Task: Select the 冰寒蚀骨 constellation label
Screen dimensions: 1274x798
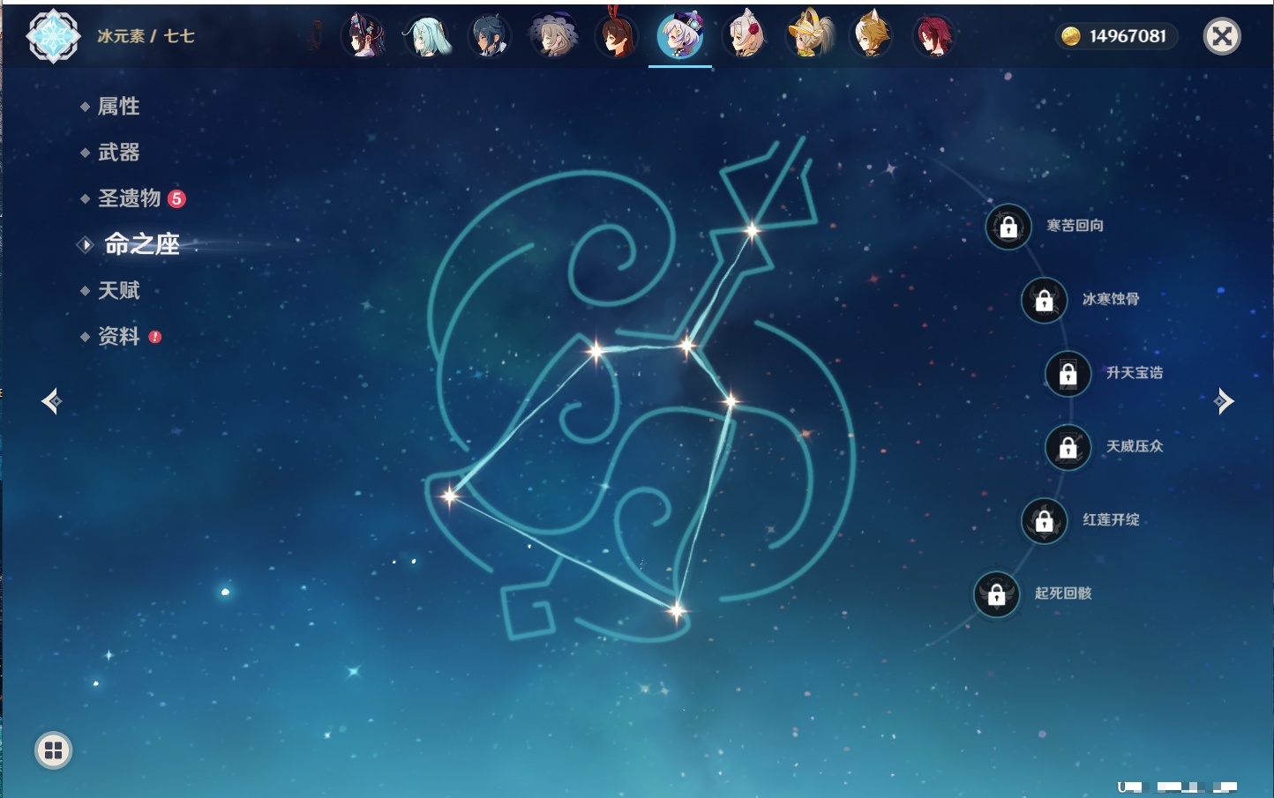Action: (1110, 299)
